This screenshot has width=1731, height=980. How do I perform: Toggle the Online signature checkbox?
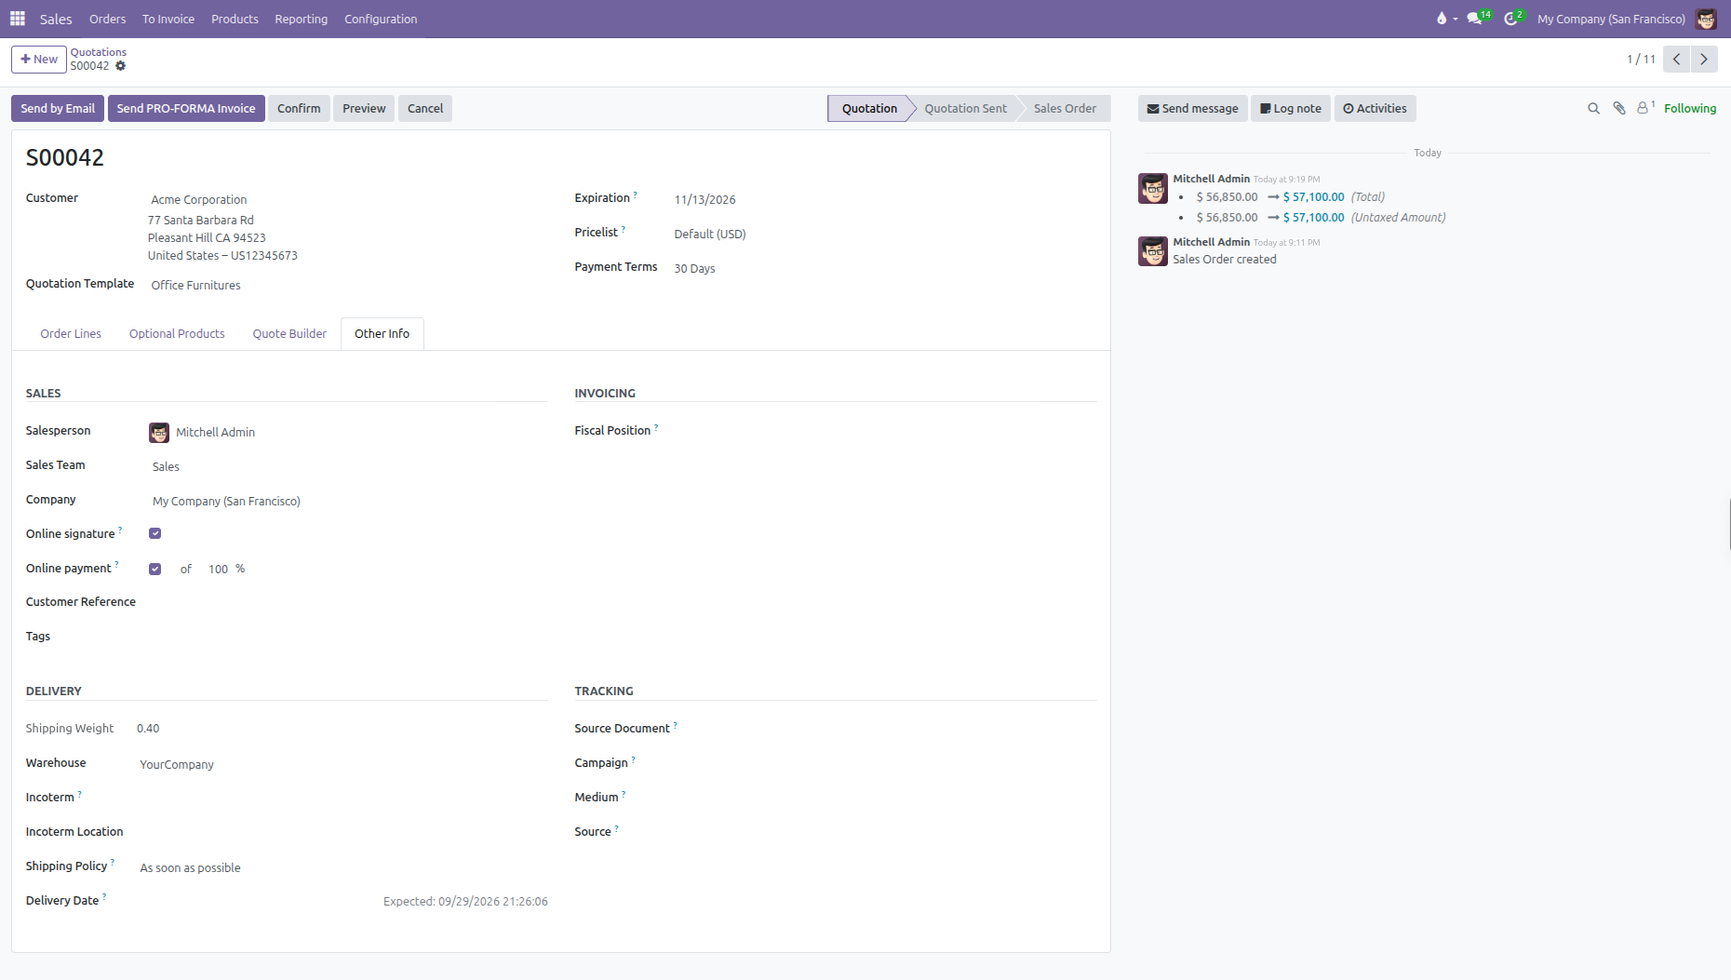pyautogui.click(x=155, y=534)
